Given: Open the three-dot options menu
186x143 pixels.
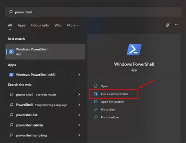Looking at the screenshot, I should click(x=177, y=25).
